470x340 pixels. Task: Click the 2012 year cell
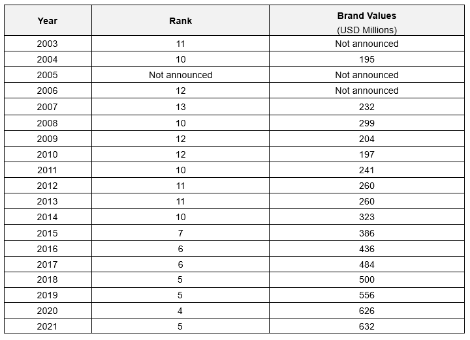48,186
